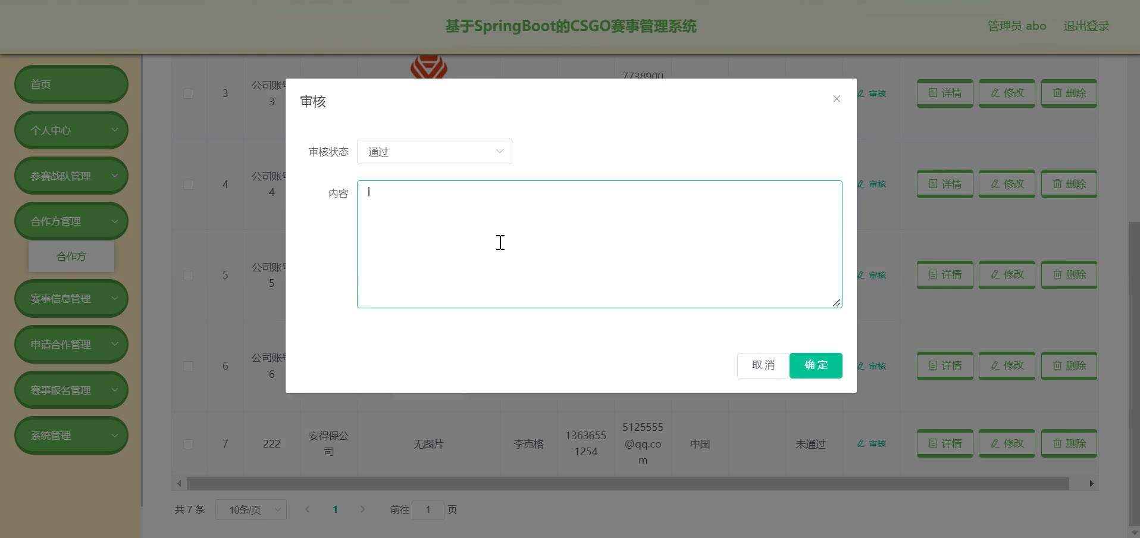Select the 合作方 submenu item
Screen dimensions: 1140x538
(x=71, y=257)
